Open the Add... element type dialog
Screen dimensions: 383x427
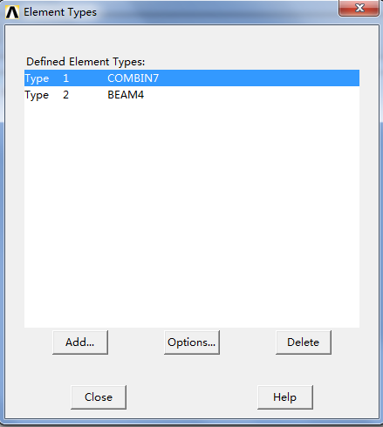point(80,342)
